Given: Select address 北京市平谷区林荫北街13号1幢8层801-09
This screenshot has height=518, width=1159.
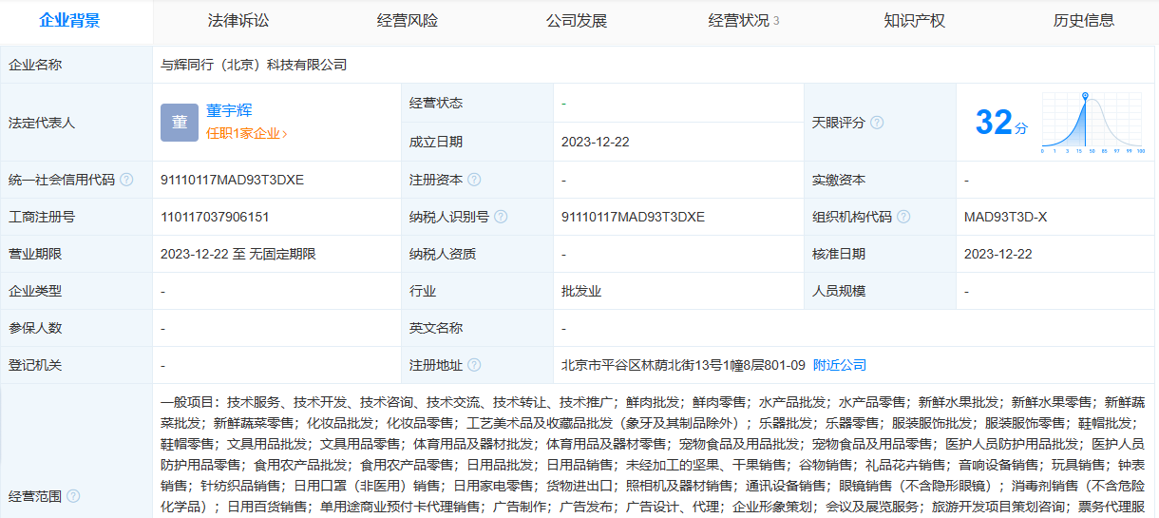Looking at the screenshot, I should click(683, 365).
